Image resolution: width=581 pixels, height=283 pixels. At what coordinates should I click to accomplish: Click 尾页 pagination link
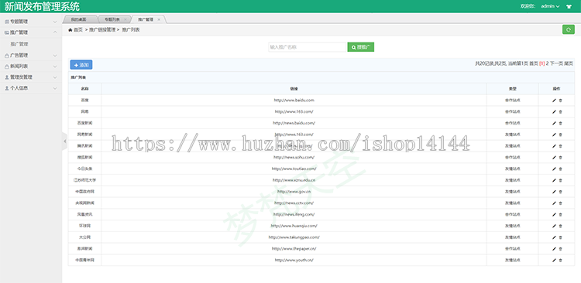(569, 63)
